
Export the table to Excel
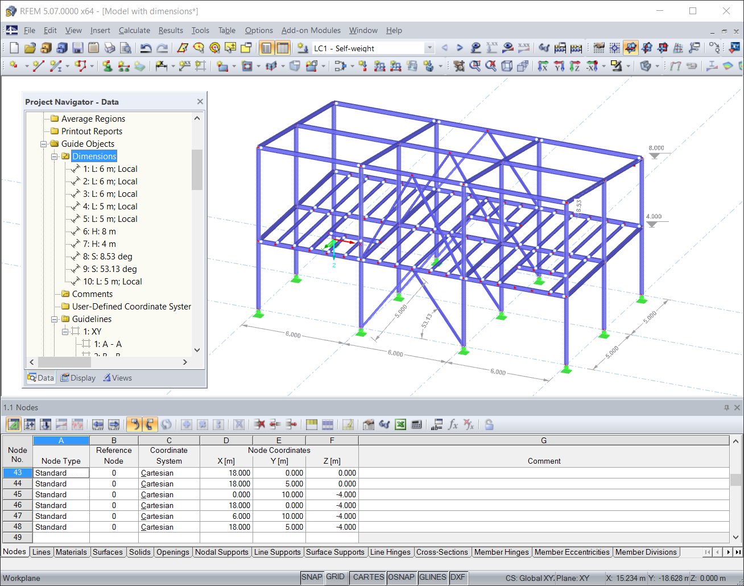[400, 424]
